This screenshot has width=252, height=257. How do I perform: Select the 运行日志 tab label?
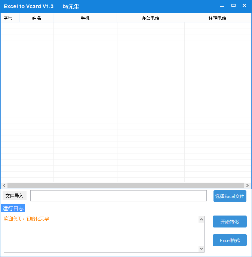[x=13, y=208]
